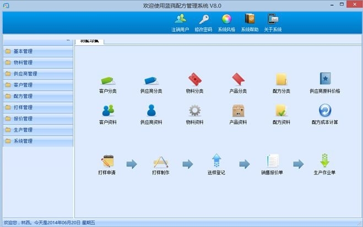Open 配方资料 checkmark note icon
Screen dimensions: 363x227
(281, 110)
